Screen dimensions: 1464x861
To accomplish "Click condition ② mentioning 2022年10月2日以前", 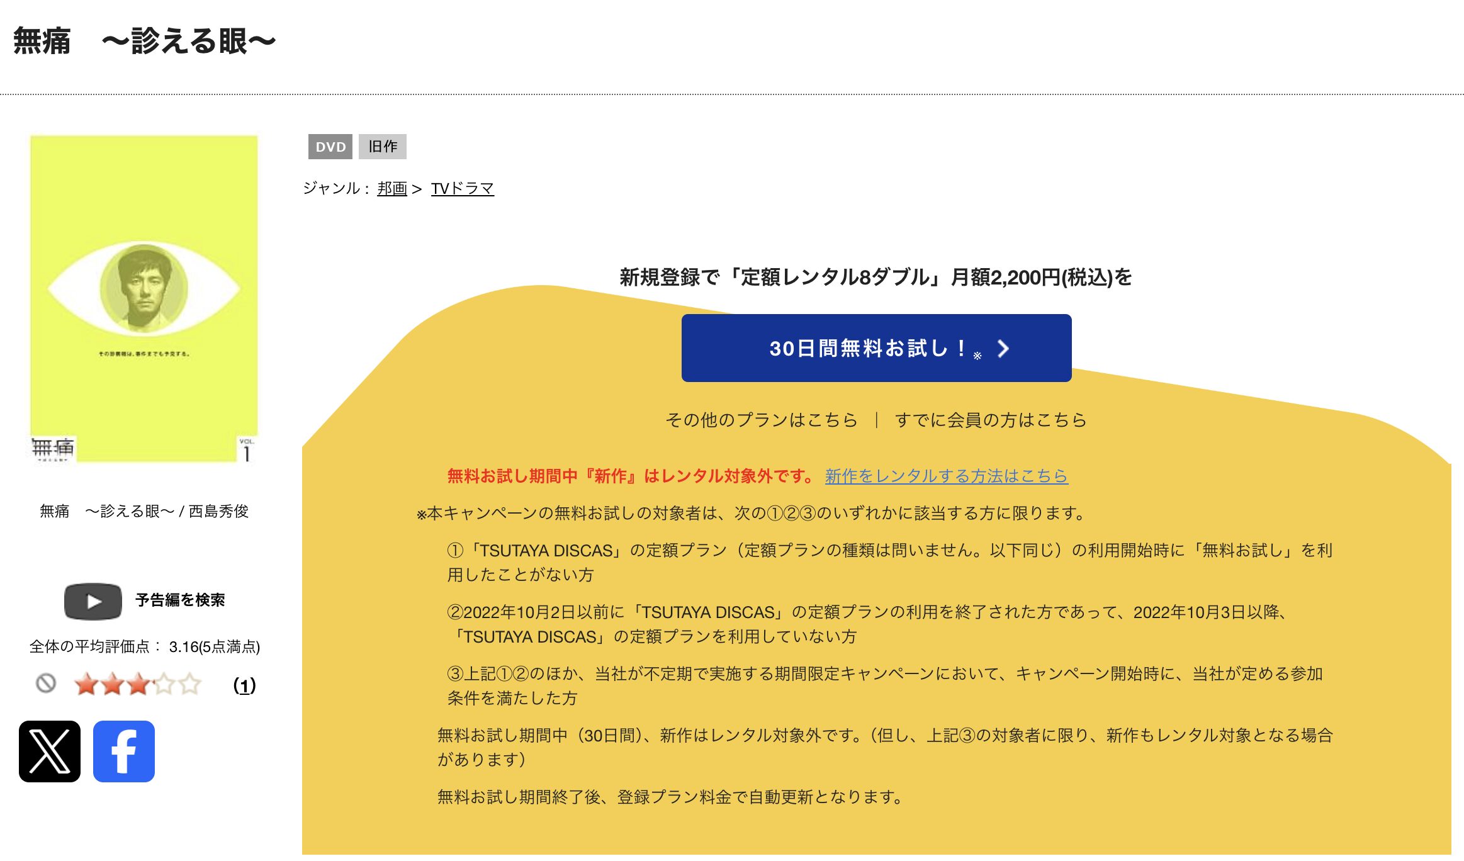I will (x=869, y=624).
